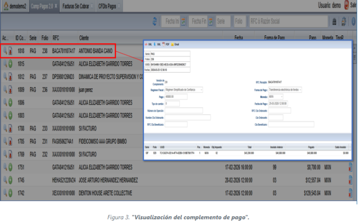This screenshot has width=358, height=221.
Task: Click the Serie filter field in the toolbar
Action: pyautogui.click(x=223, y=22)
